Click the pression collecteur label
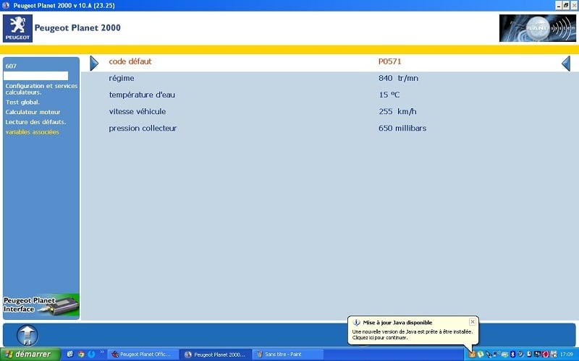The image size is (579, 361). [x=143, y=129]
